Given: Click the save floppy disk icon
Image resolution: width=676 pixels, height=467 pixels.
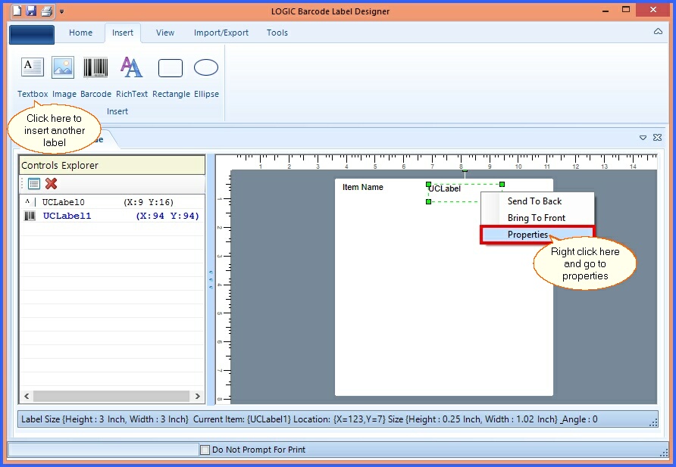Looking at the screenshot, I should [31, 11].
